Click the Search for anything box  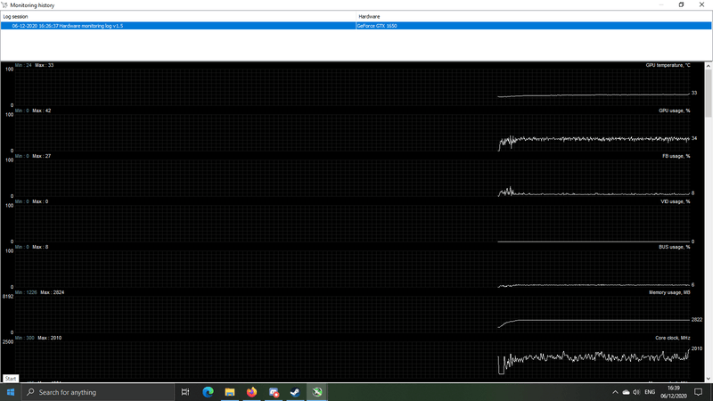point(98,392)
